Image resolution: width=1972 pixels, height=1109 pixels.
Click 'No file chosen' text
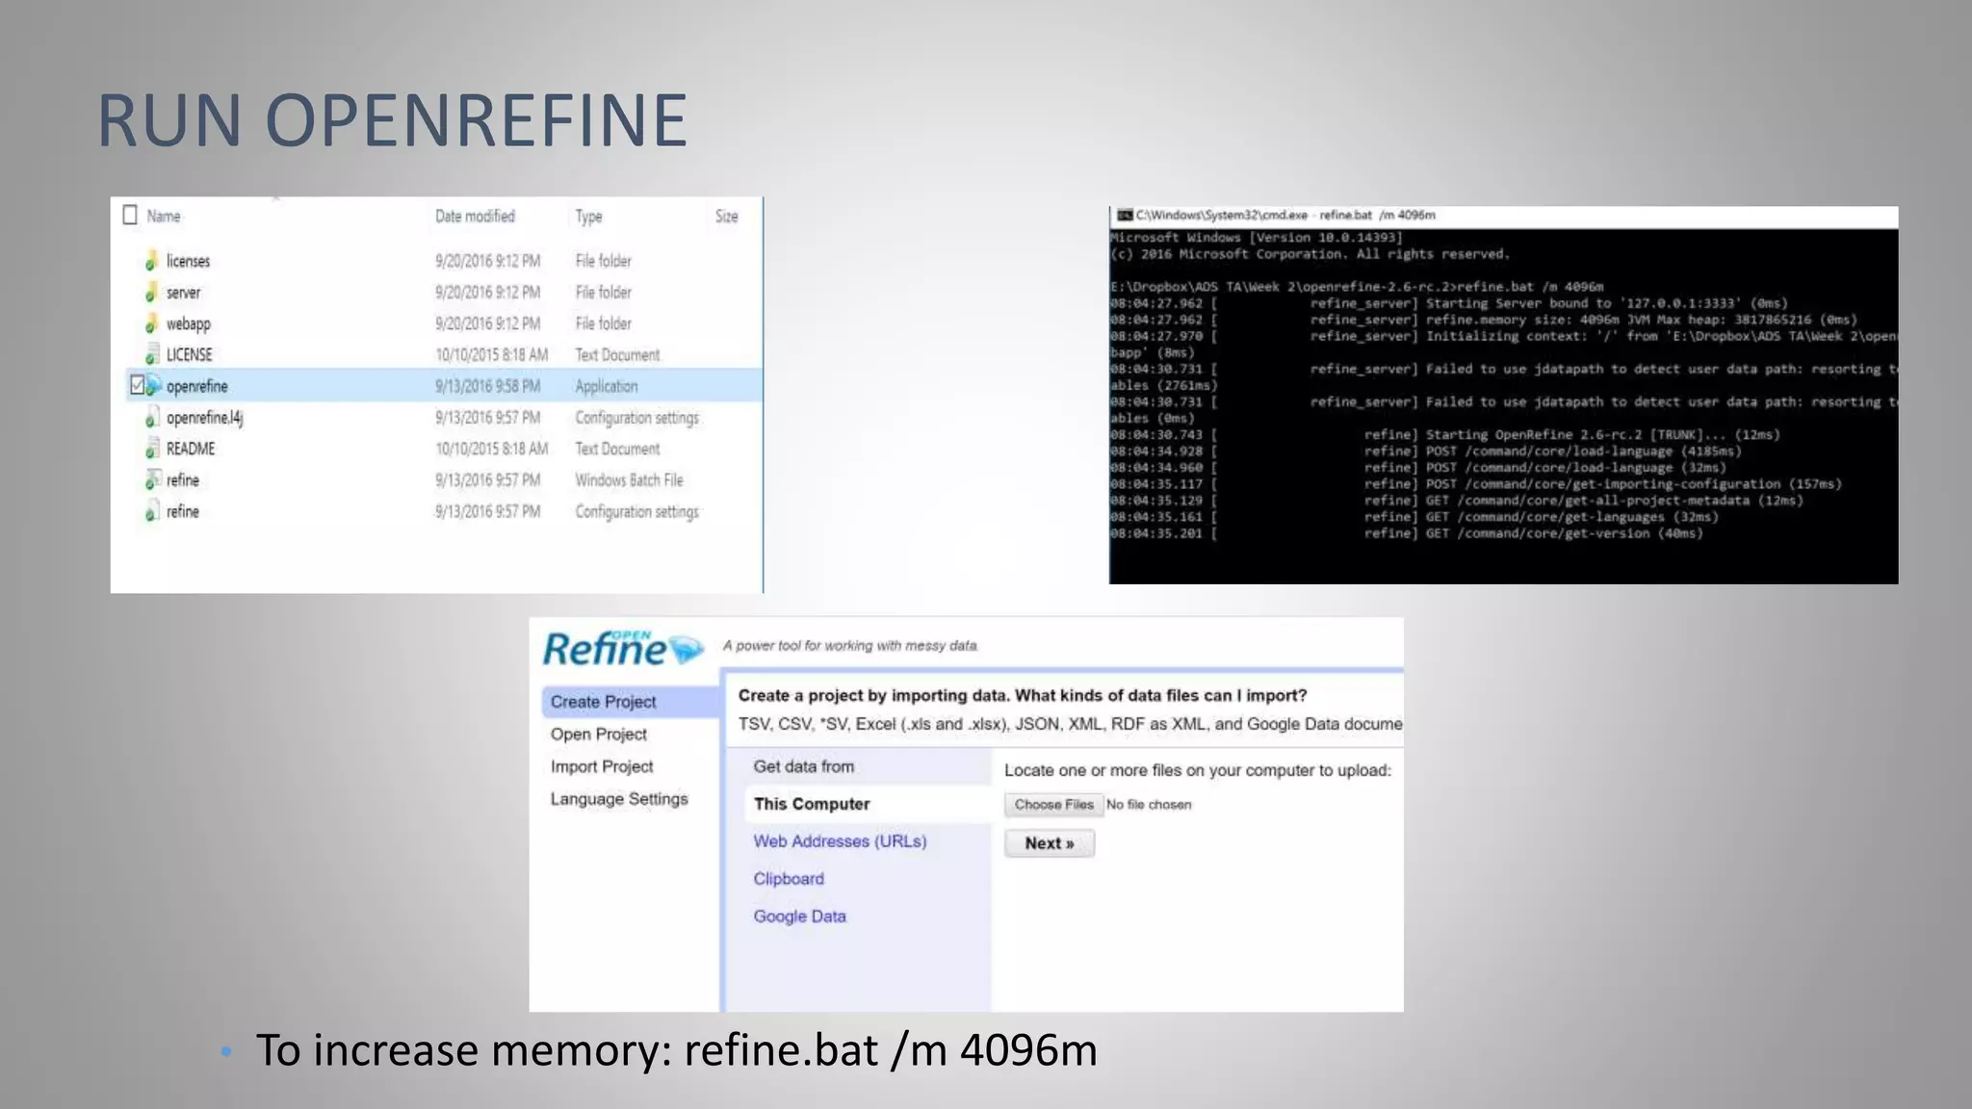1149,805
